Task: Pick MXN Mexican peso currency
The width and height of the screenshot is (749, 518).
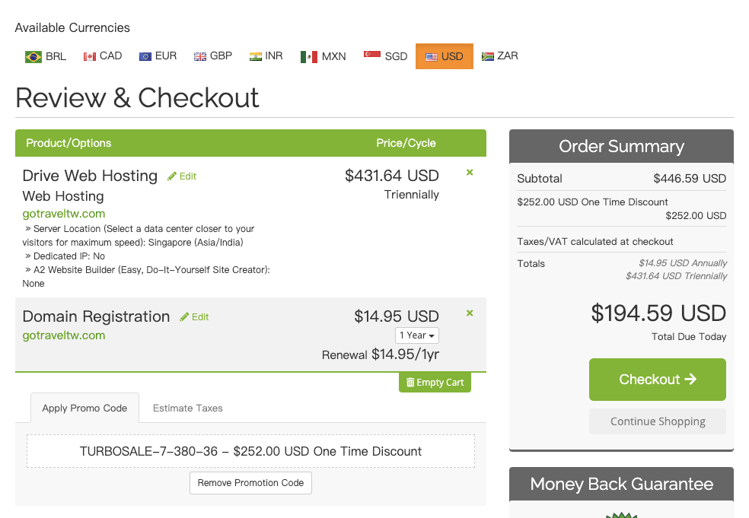Action: click(x=324, y=56)
